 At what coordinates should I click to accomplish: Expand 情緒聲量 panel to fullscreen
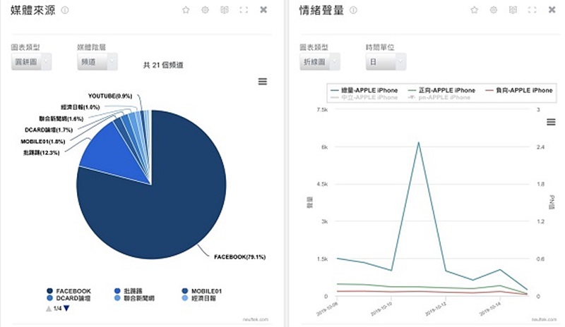point(533,10)
